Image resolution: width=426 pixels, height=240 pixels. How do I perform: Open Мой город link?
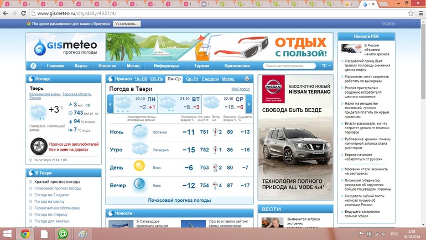coord(241,89)
